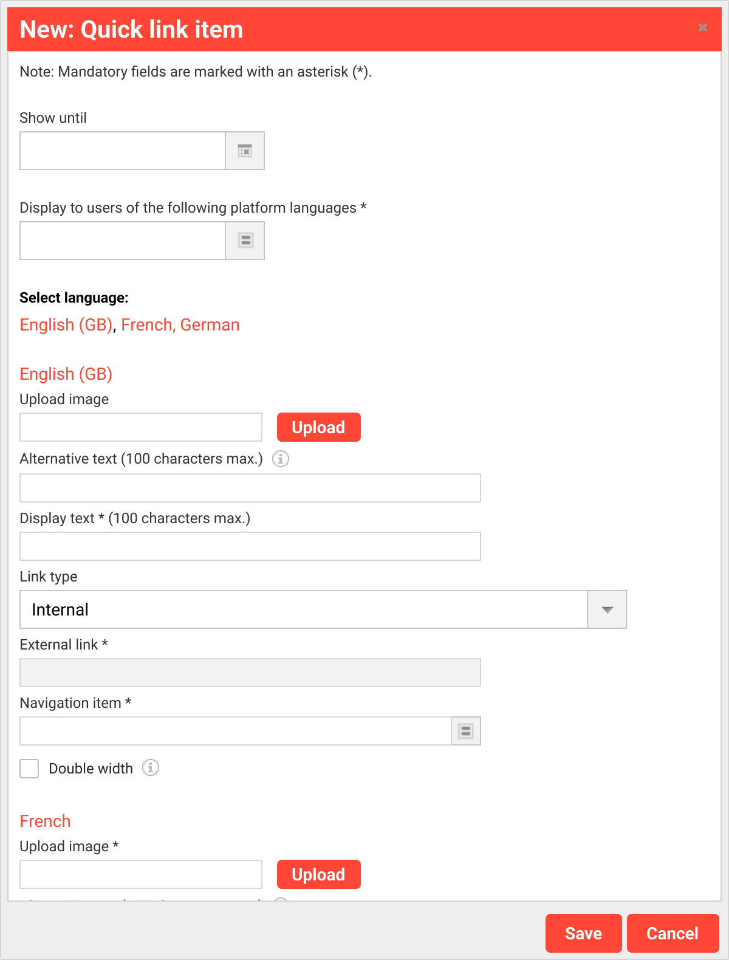
Task: Select the English (GB) language link
Action: (x=65, y=324)
